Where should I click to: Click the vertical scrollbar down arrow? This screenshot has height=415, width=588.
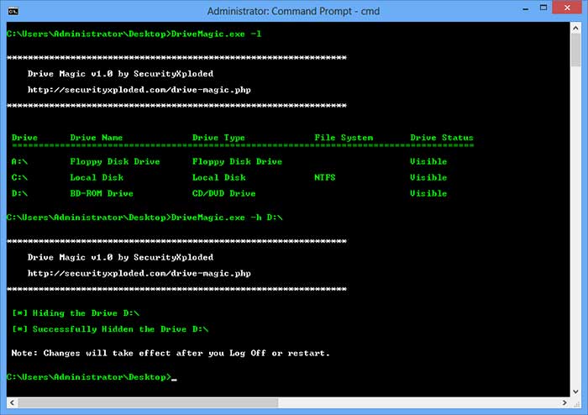pyautogui.click(x=575, y=391)
